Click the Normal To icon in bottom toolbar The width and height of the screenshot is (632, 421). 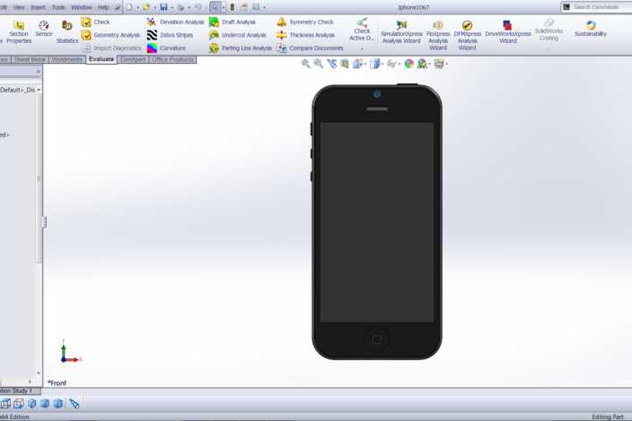tap(74, 403)
